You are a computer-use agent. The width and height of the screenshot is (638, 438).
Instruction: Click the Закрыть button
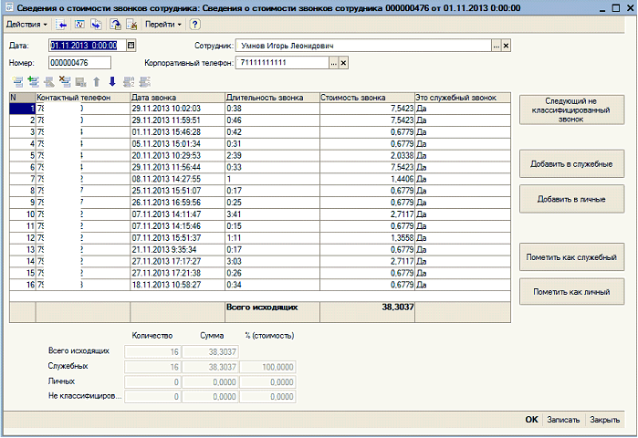[604, 419]
